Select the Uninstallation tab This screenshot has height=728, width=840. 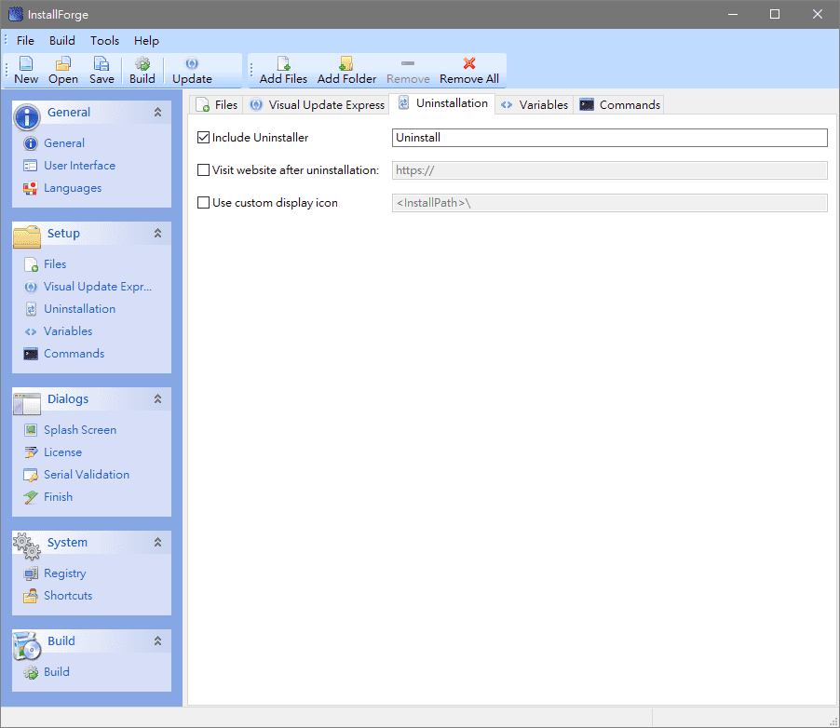(x=442, y=103)
